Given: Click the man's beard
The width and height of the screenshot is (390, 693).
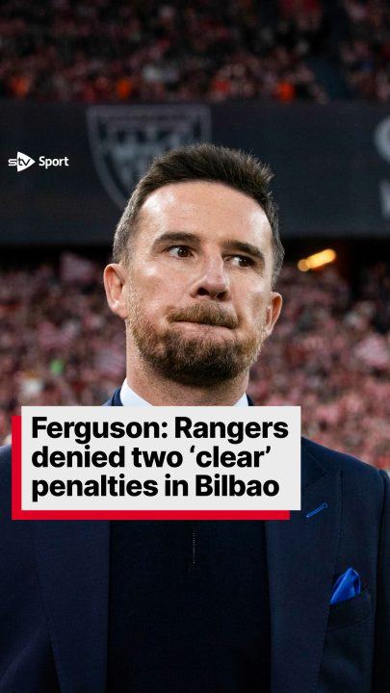Looking at the screenshot, I should point(195,349).
